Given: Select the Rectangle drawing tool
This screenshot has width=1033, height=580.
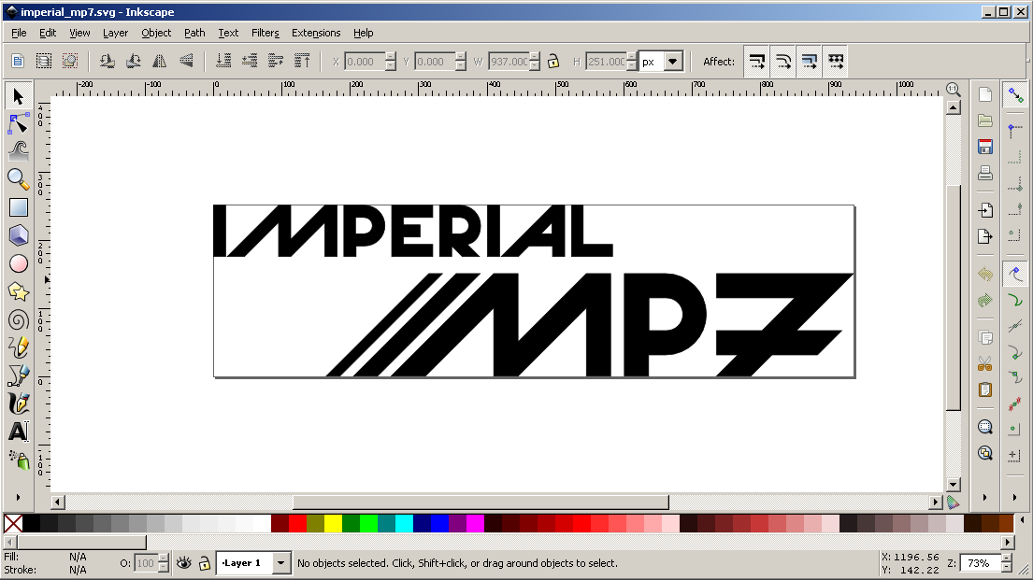Looking at the screenshot, I should point(19,207).
